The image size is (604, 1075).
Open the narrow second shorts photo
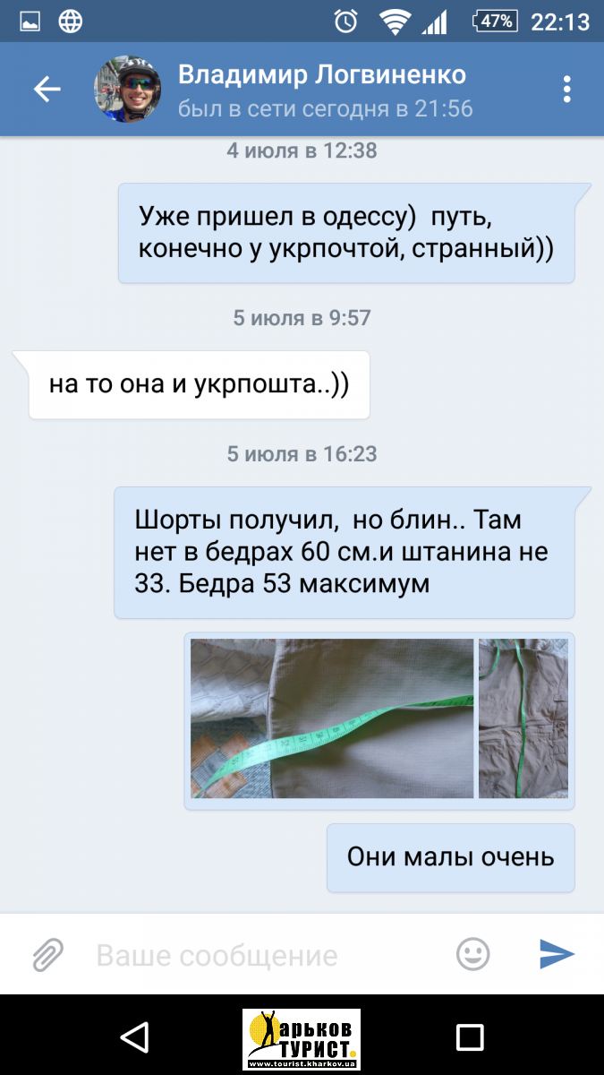(x=523, y=718)
